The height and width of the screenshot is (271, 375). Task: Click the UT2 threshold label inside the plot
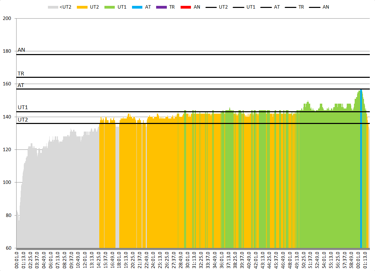pyautogui.click(x=23, y=120)
